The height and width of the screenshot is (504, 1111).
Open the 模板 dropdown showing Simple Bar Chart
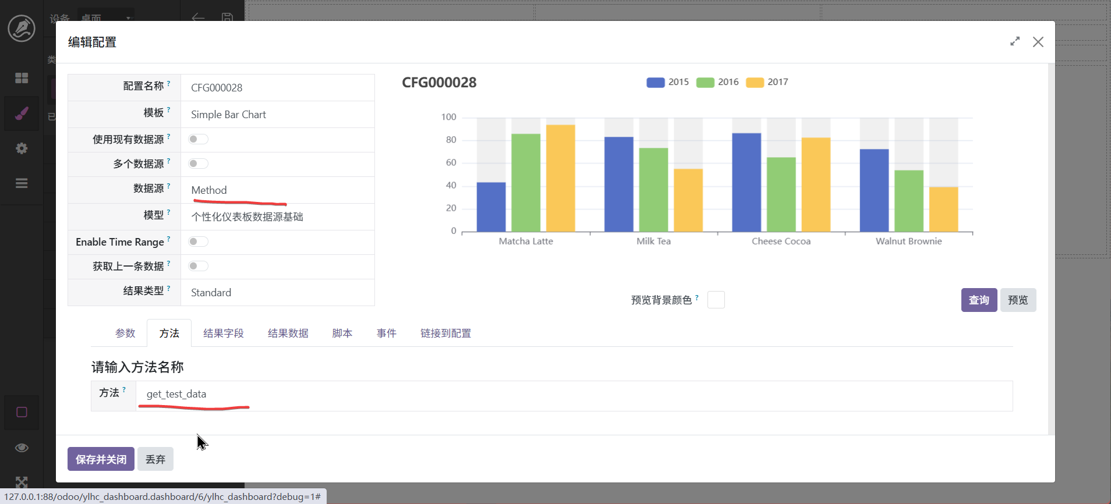coord(277,115)
